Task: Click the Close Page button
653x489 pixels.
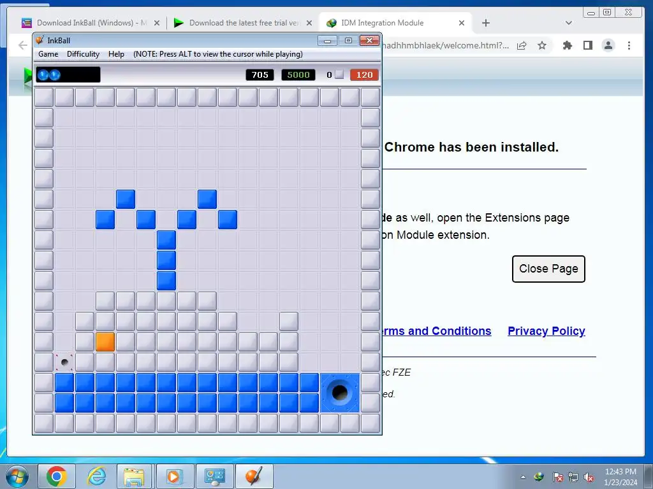Action: (548, 269)
